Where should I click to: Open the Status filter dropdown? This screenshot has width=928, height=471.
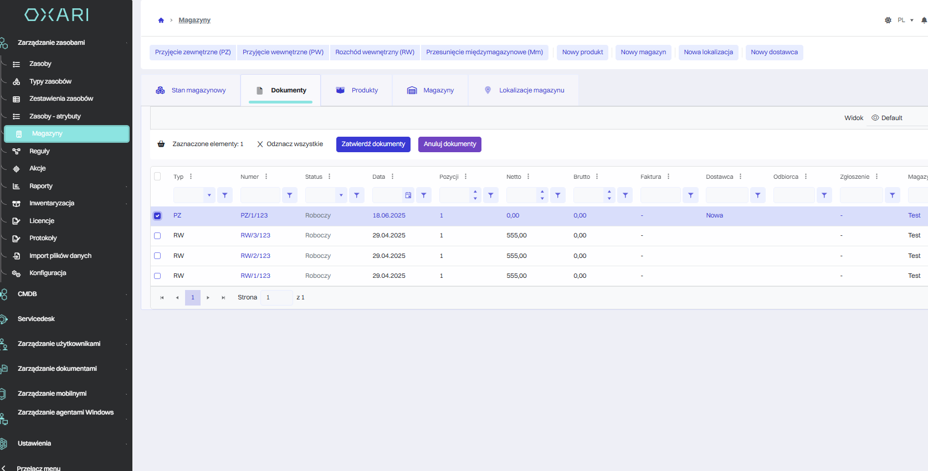tap(341, 195)
